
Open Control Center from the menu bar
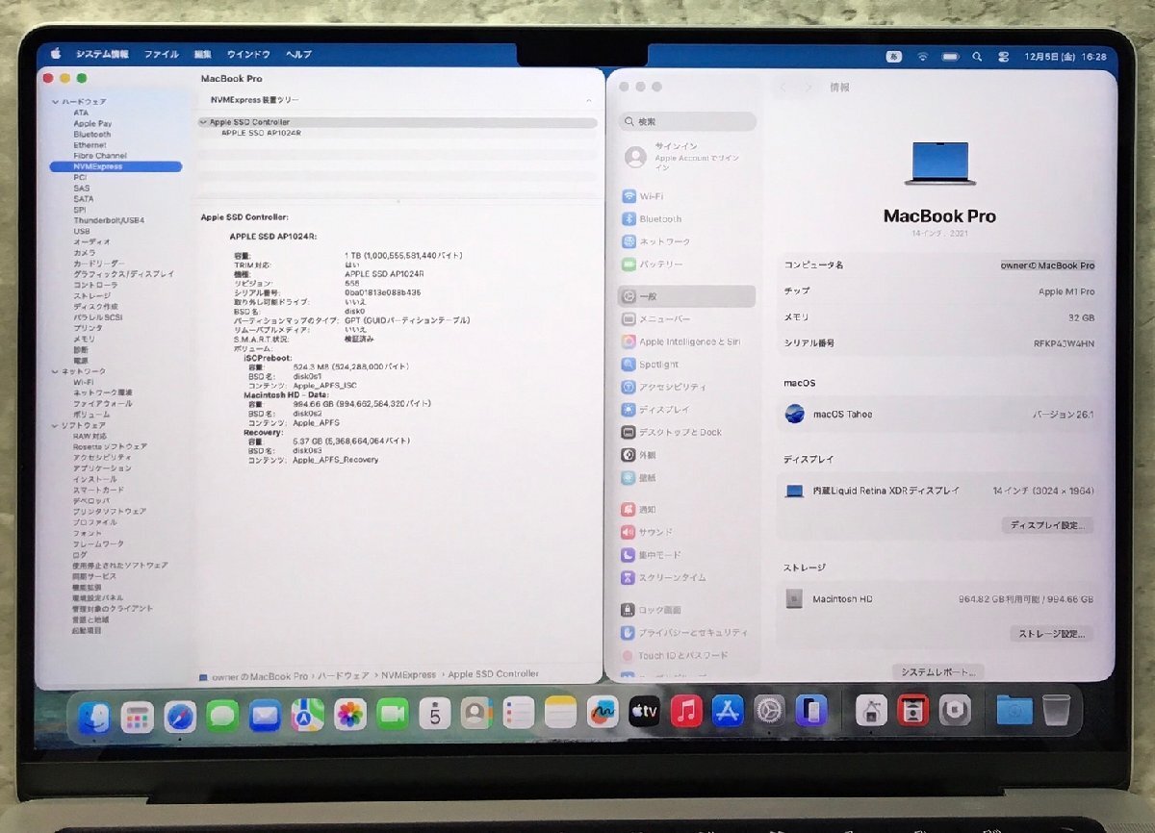point(1003,57)
